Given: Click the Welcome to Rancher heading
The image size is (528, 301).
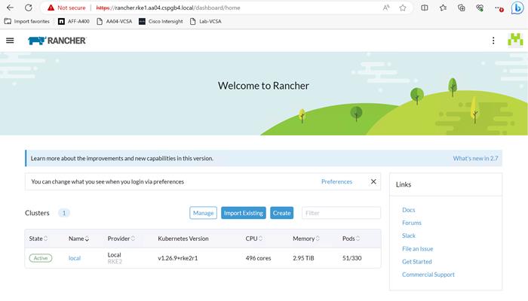Looking at the screenshot, I should [263, 86].
